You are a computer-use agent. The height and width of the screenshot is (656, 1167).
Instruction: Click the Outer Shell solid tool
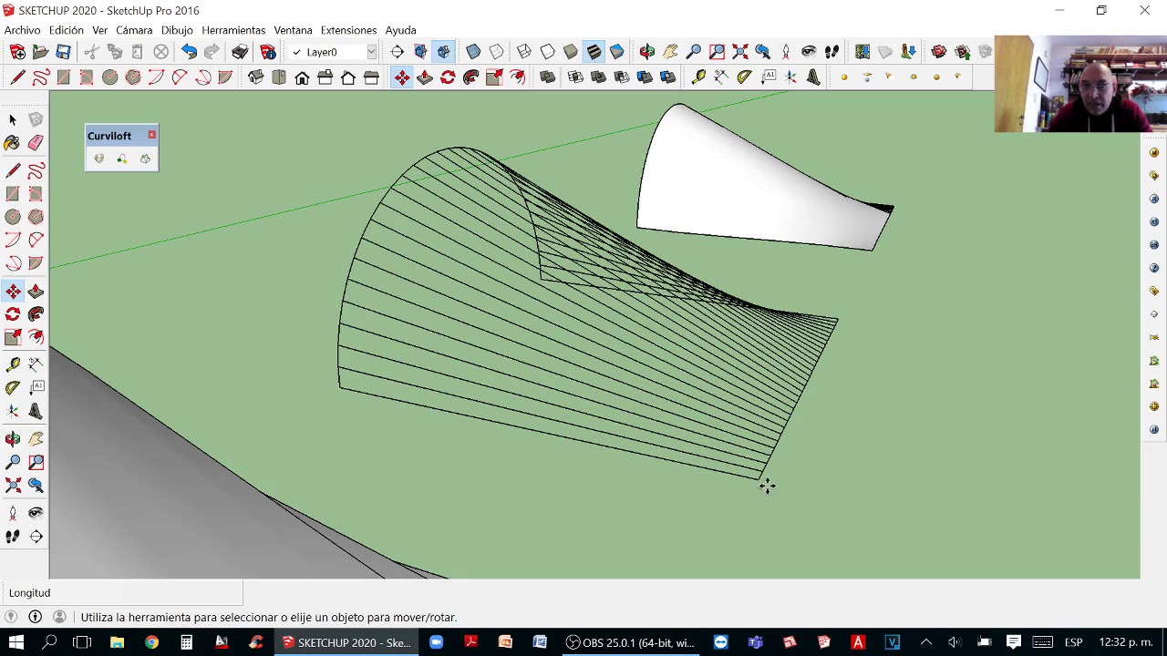[x=547, y=77]
